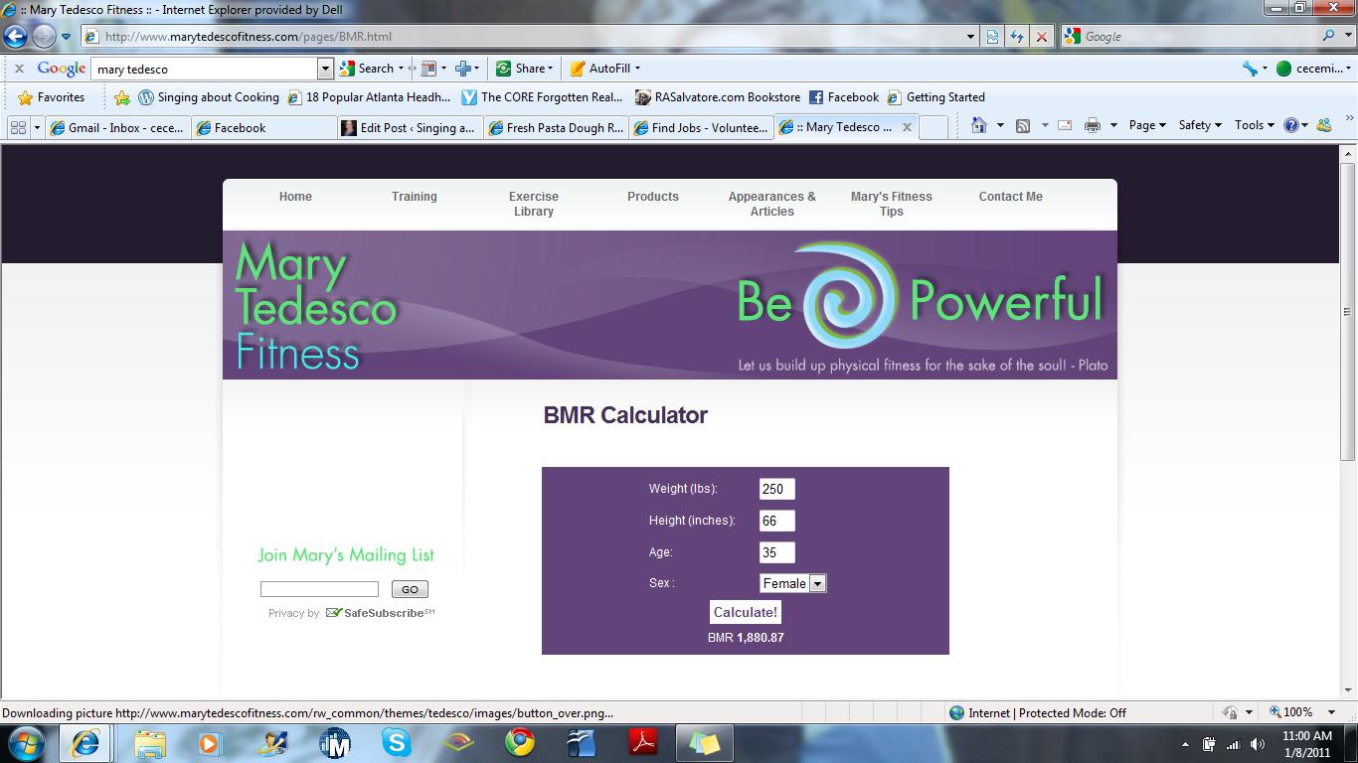
Task: Open Exercise Library navigation item
Action: pyautogui.click(x=534, y=204)
